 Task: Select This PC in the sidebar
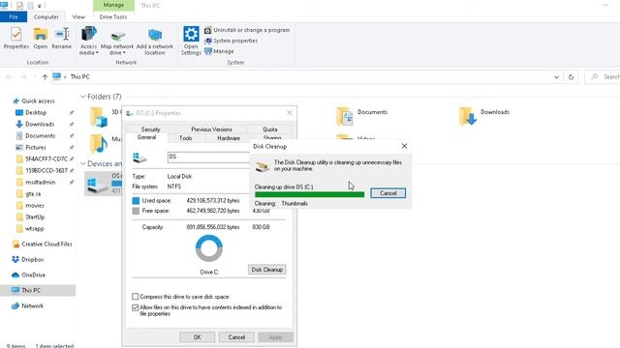click(31, 290)
